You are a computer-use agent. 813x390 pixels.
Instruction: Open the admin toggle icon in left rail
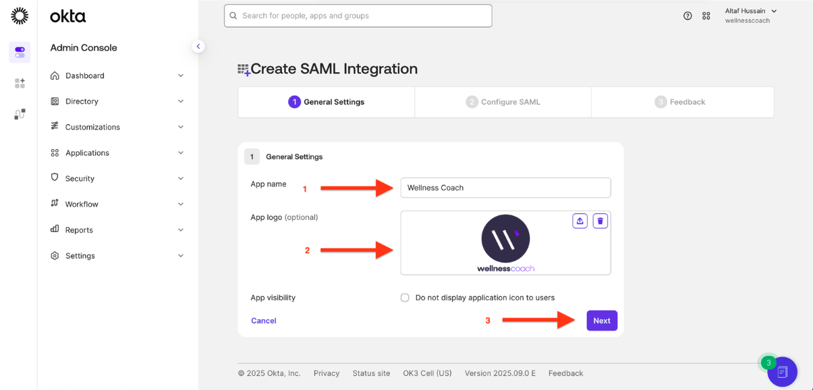(20, 52)
